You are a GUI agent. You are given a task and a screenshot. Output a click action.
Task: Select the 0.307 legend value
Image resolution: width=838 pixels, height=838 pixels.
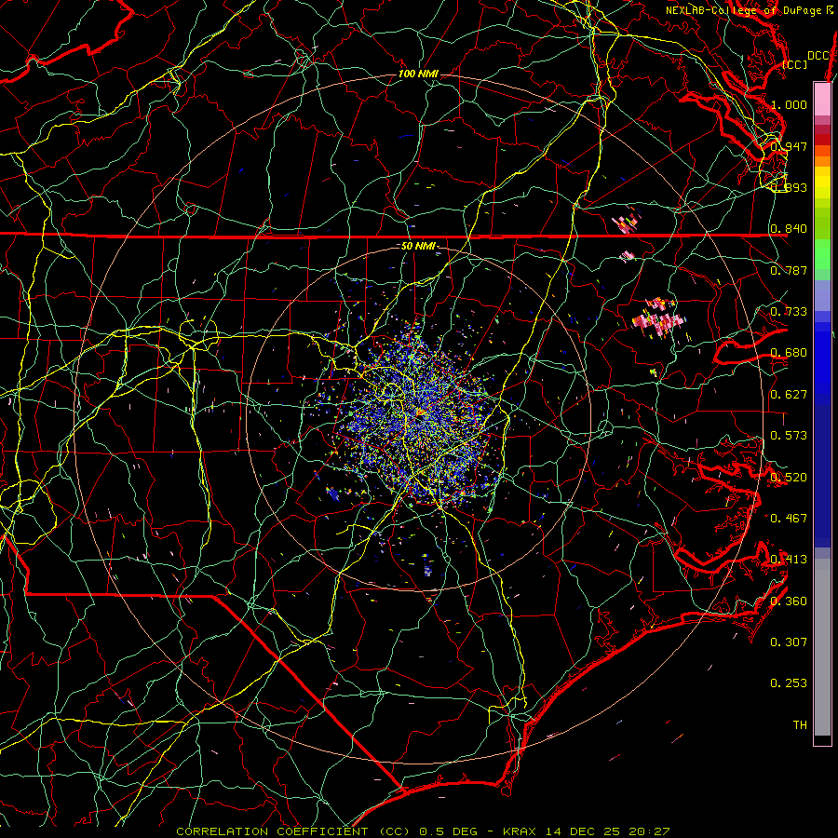[789, 642]
